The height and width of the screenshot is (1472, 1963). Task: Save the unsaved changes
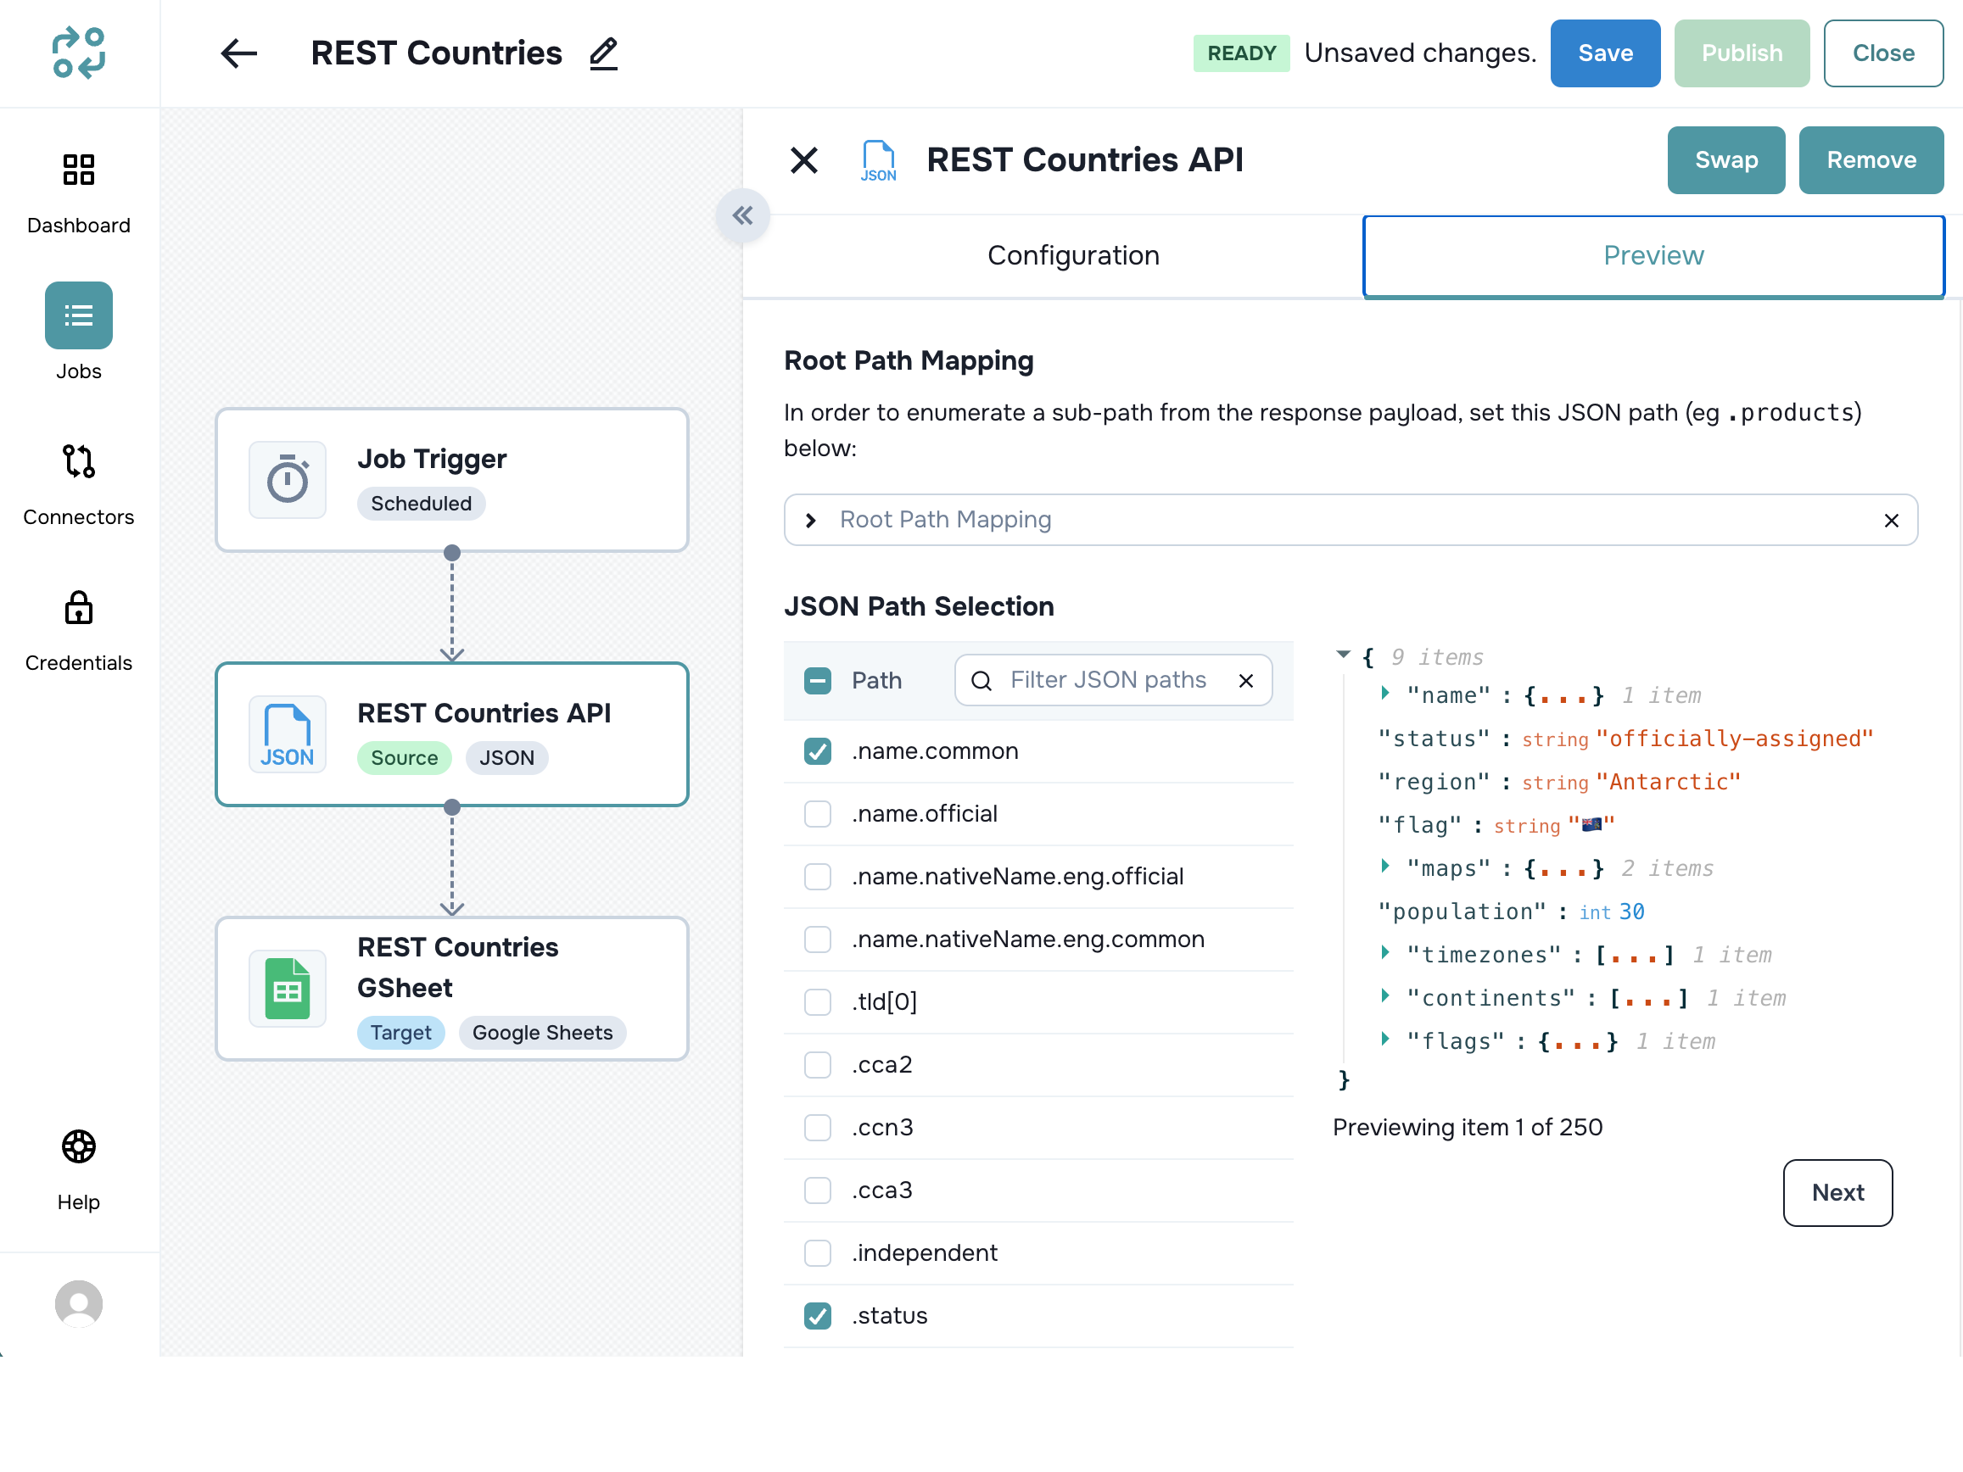1604,53
